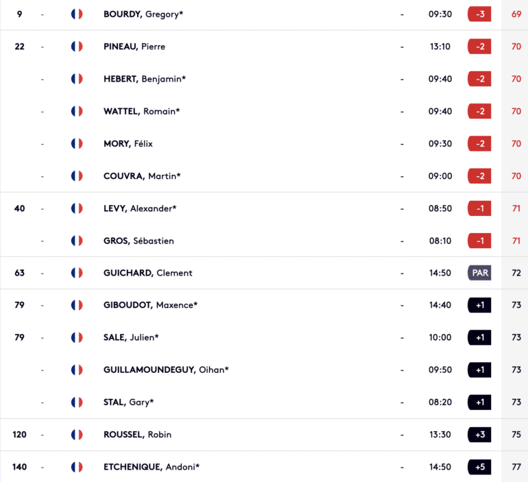Image resolution: width=528 pixels, height=482 pixels.
Task: Click the GROS, Sébastien name
Action: [139, 241]
